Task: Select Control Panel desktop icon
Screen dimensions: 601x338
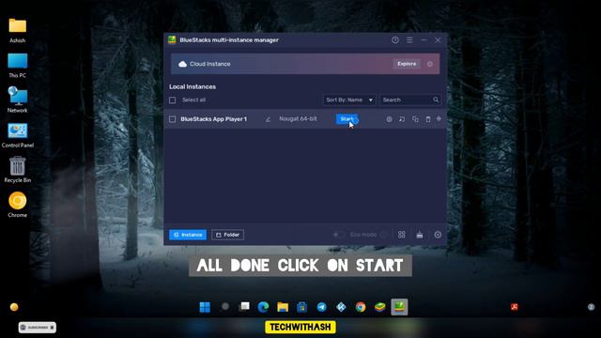Action: 17,135
